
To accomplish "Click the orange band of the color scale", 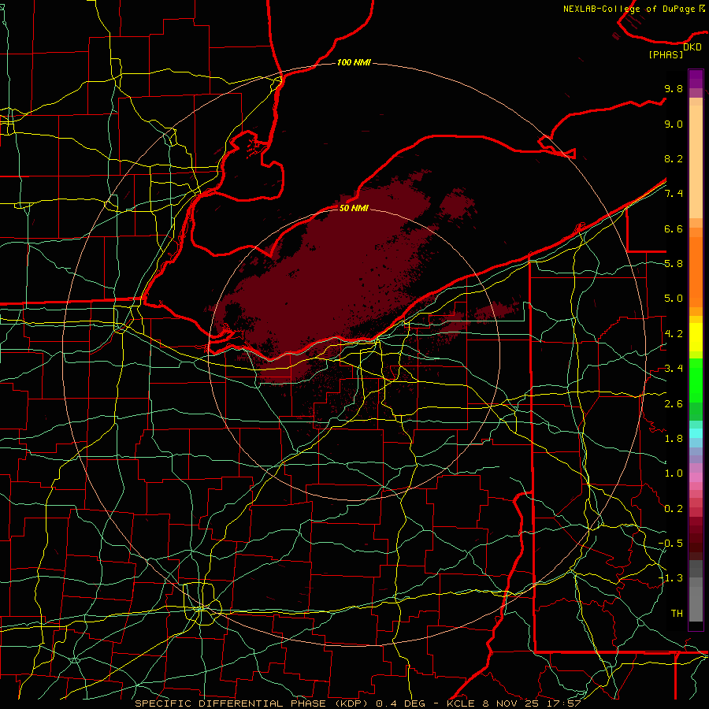I will point(696,272).
